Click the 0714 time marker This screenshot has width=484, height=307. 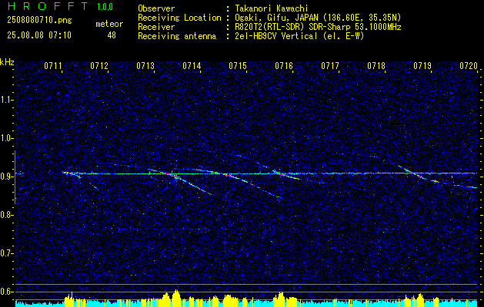click(192, 66)
